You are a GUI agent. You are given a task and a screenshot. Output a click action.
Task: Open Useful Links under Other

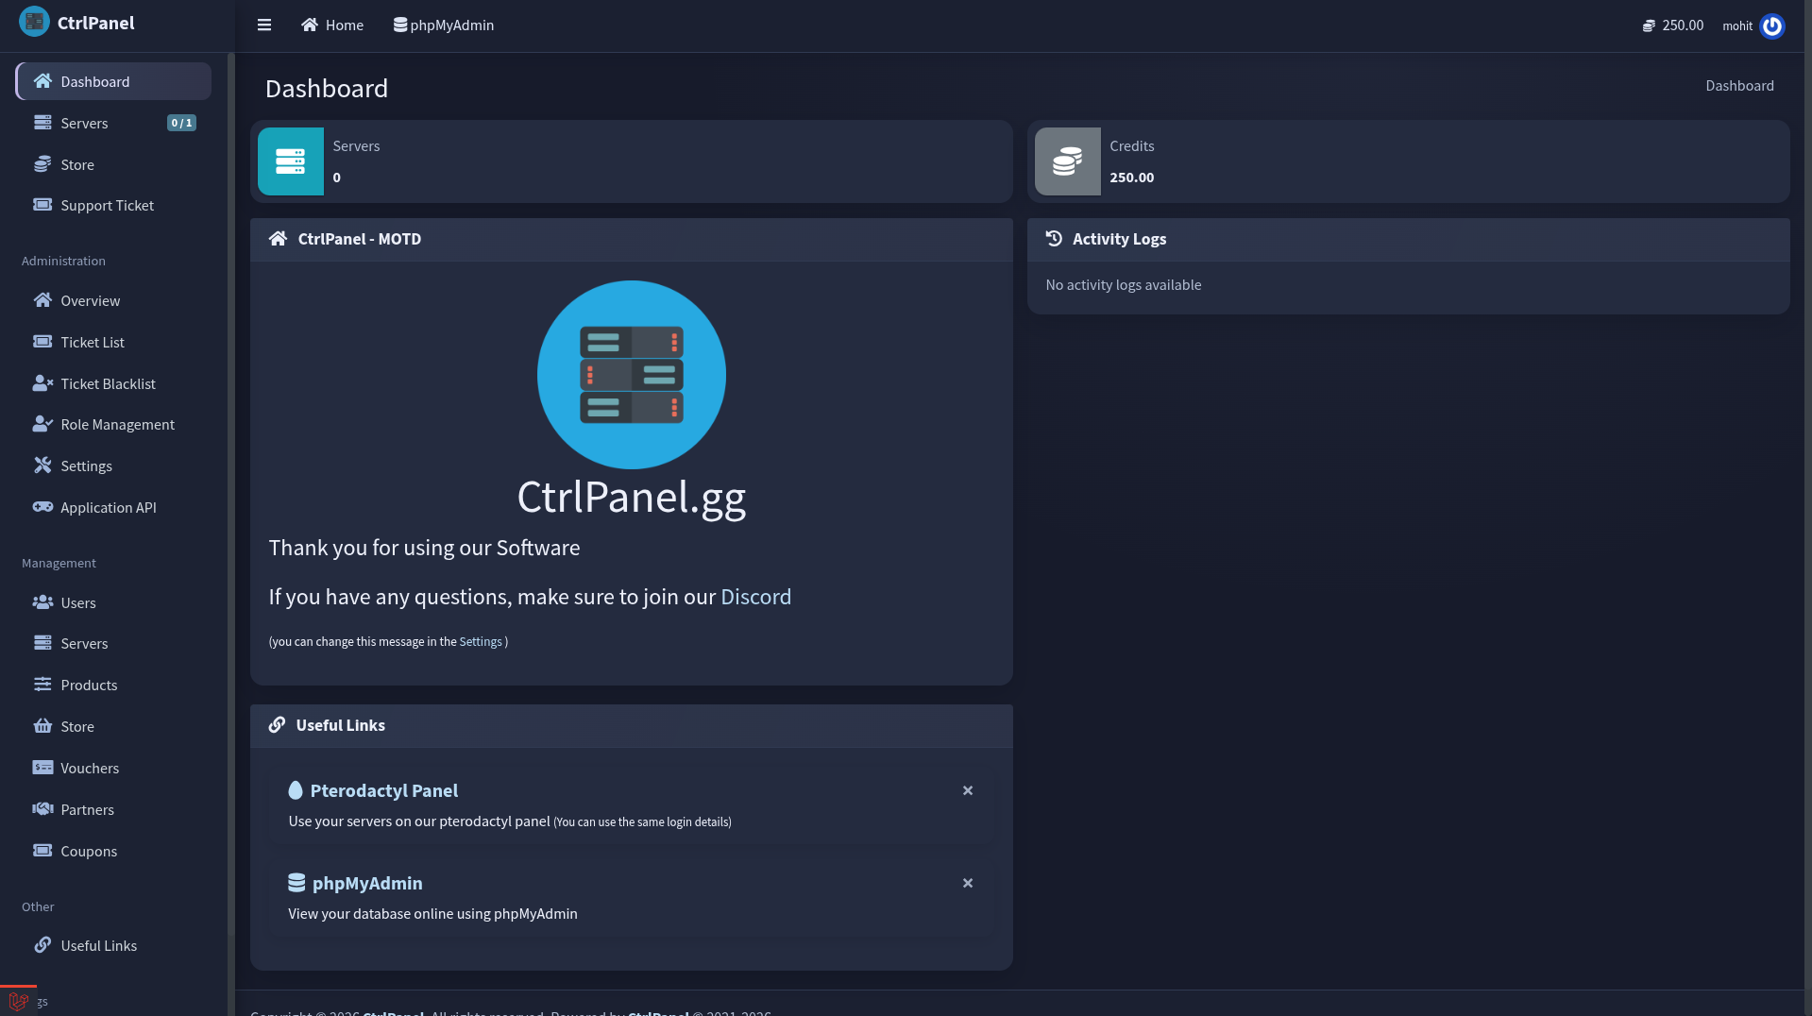(113, 945)
